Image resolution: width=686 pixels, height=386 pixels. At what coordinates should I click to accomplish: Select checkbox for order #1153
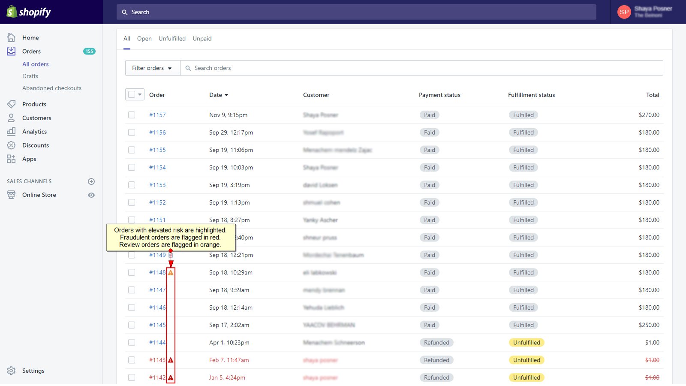132,185
